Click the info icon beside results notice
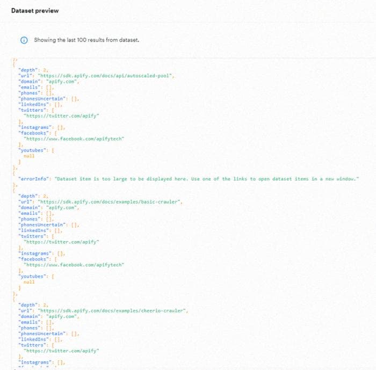Image resolution: width=376 pixels, height=370 pixels. tap(24, 40)
